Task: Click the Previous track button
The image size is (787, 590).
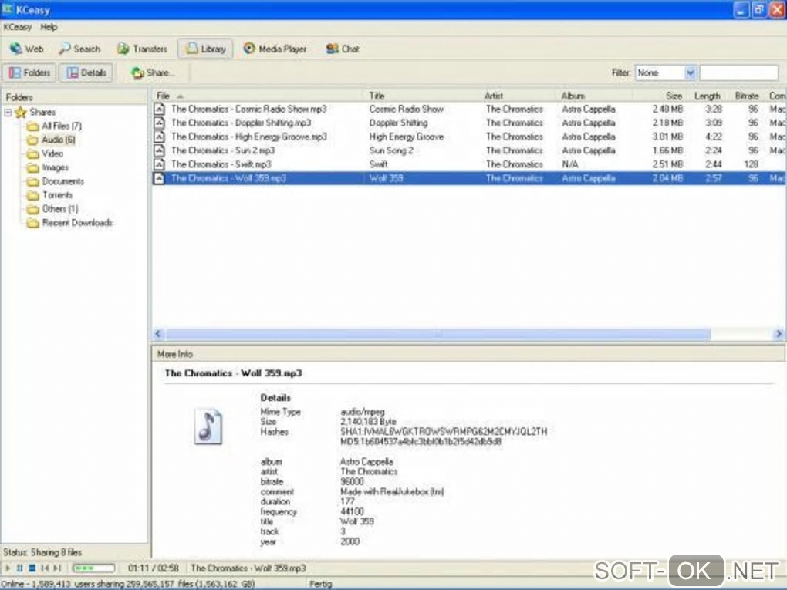Action: (x=46, y=568)
